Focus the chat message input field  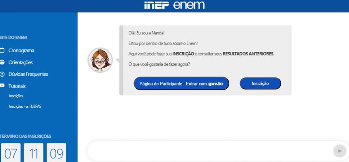tap(210, 151)
